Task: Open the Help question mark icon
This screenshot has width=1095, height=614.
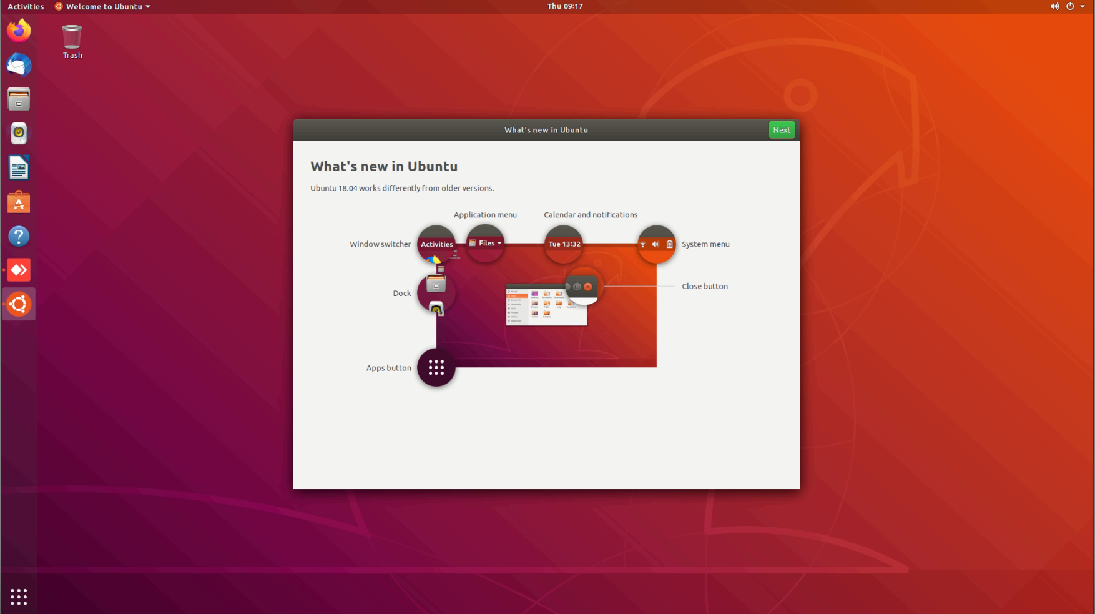Action: pyautogui.click(x=19, y=236)
